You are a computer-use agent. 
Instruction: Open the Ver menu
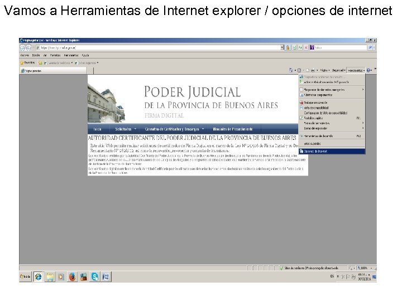pos(45,55)
